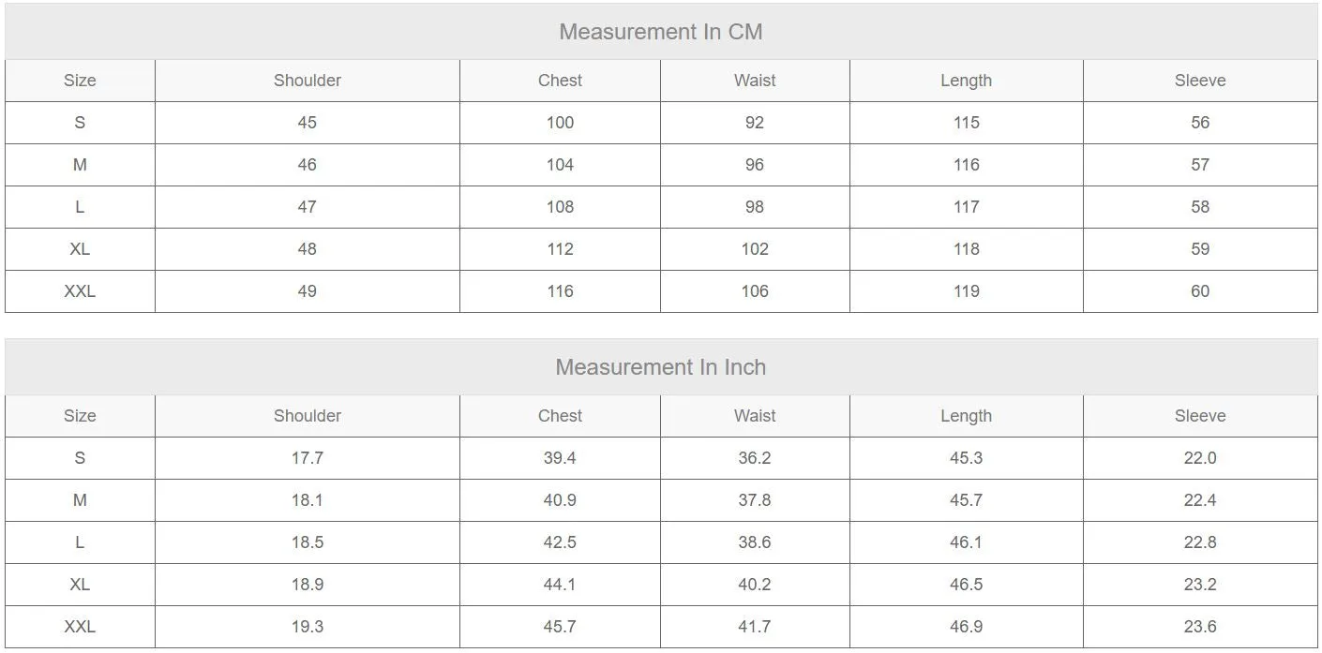Screen dimensions: 1322x653
Task: Click the Measurement In CM table title
Action: tap(660, 32)
